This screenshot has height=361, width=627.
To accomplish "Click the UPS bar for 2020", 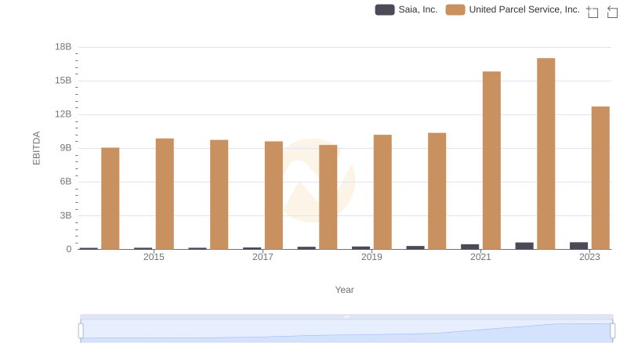I will click(x=437, y=191).
